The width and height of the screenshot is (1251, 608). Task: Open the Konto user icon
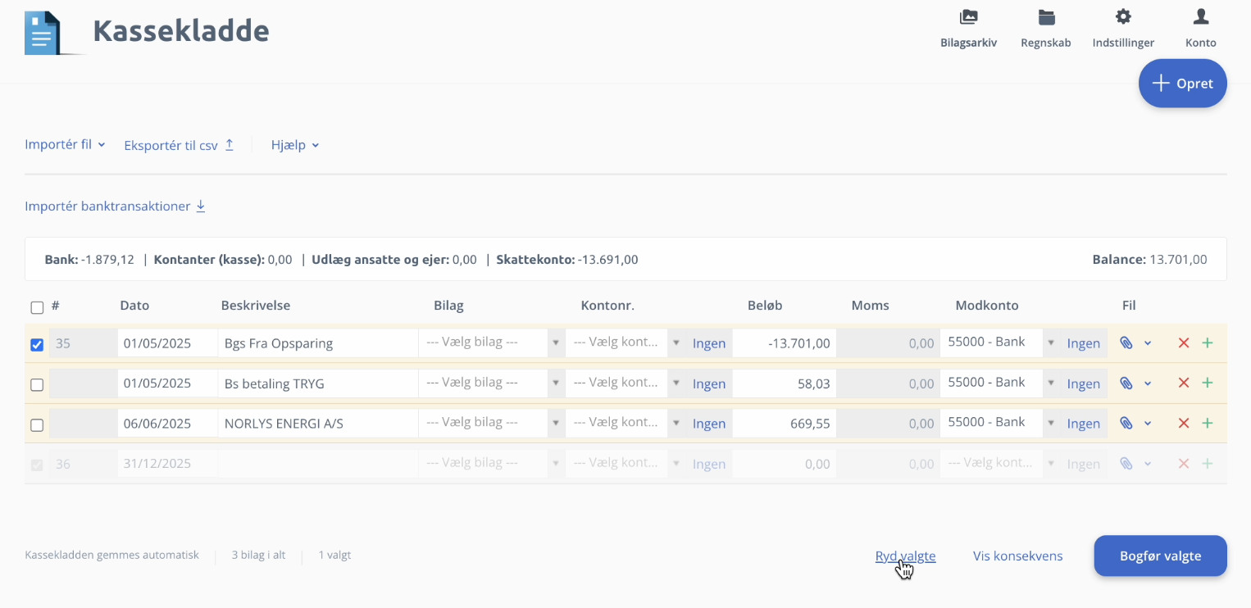[1200, 18]
